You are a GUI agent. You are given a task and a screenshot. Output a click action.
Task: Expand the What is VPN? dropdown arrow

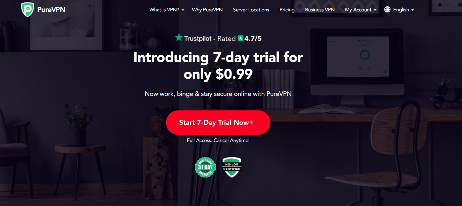[183, 10]
